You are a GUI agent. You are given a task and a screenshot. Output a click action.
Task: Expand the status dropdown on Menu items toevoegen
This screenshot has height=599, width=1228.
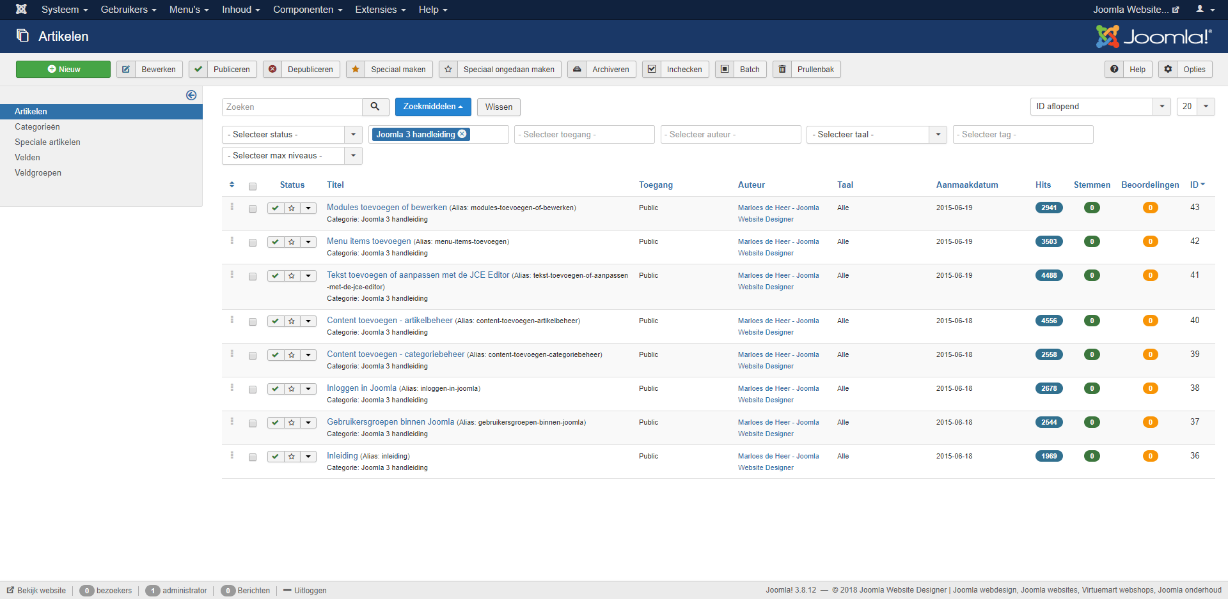click(x=308, y=242)
